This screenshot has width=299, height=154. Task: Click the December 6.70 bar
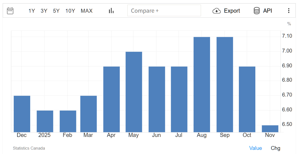pos(22,114)
